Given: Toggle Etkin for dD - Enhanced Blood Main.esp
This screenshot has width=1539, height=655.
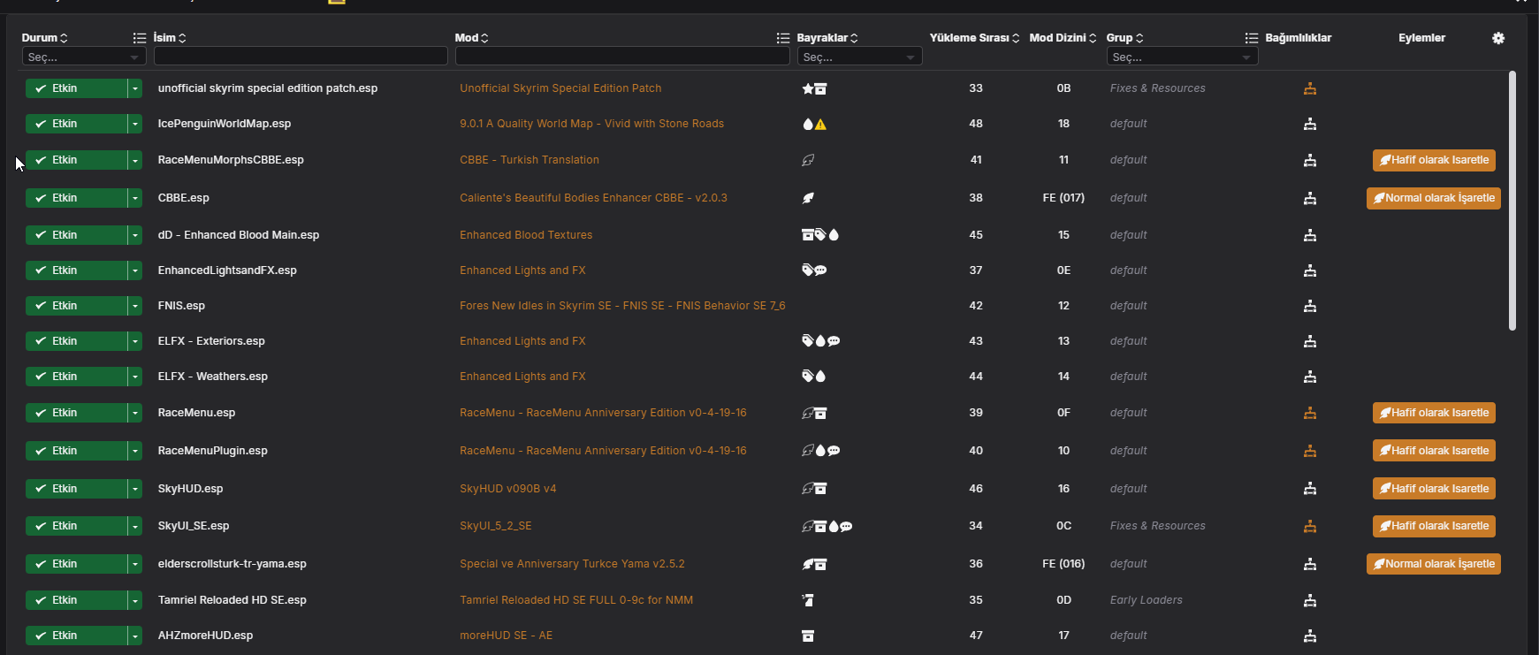Looking at the screenshot, I should coord(76,235).
